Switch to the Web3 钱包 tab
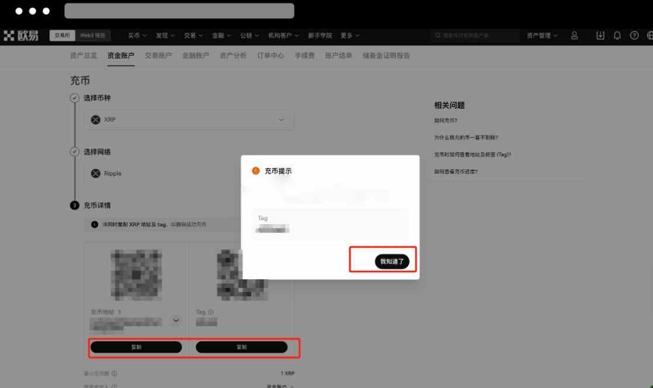Image resolution: width=653 pixels, height=388 pixels. coord(92,35)
